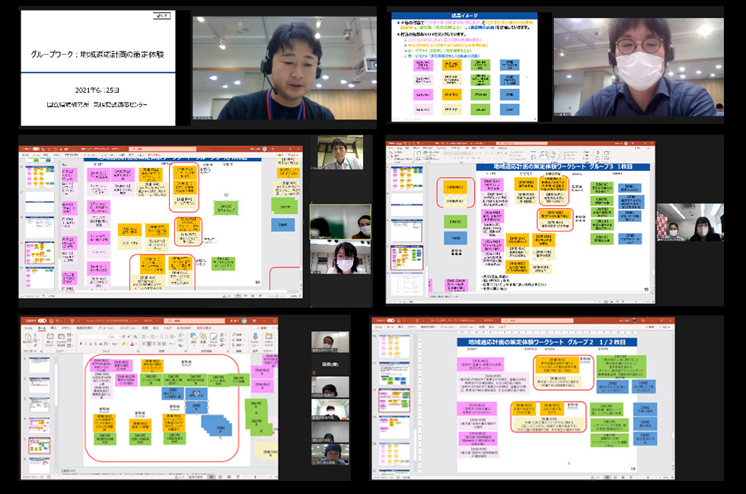
Task: Click New Slide (新しいスライド) icon in bottom-left PowerPoint
Action: (50, 338)
